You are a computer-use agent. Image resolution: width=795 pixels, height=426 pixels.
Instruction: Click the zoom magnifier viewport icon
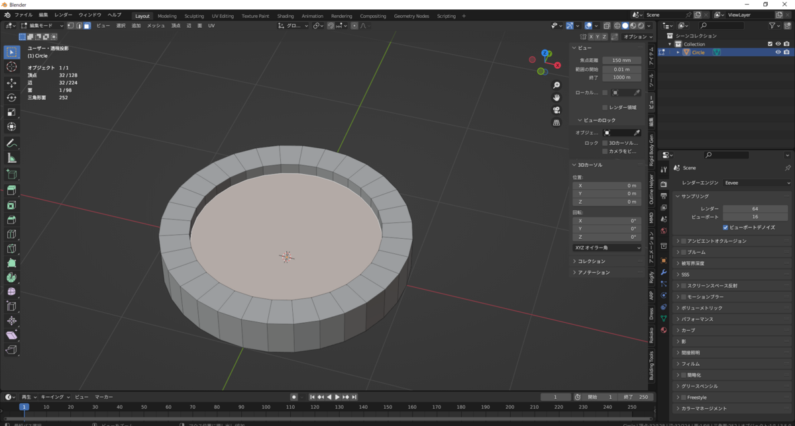tap(556, 85)
